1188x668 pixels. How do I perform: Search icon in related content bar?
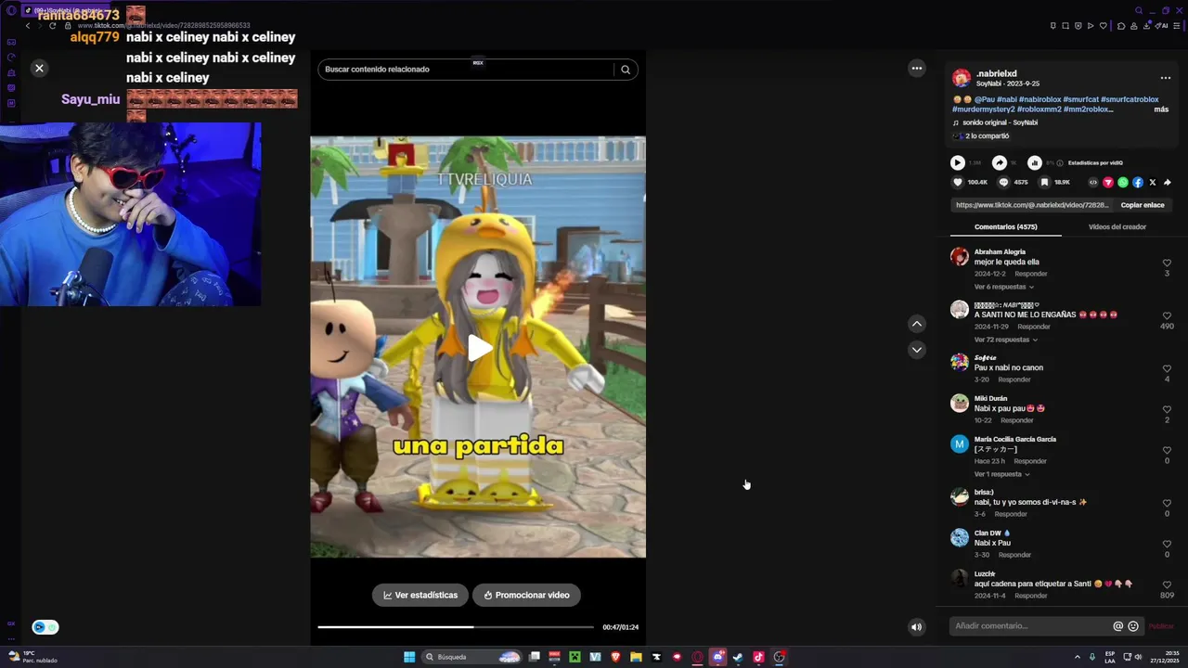tap(626, 70)
